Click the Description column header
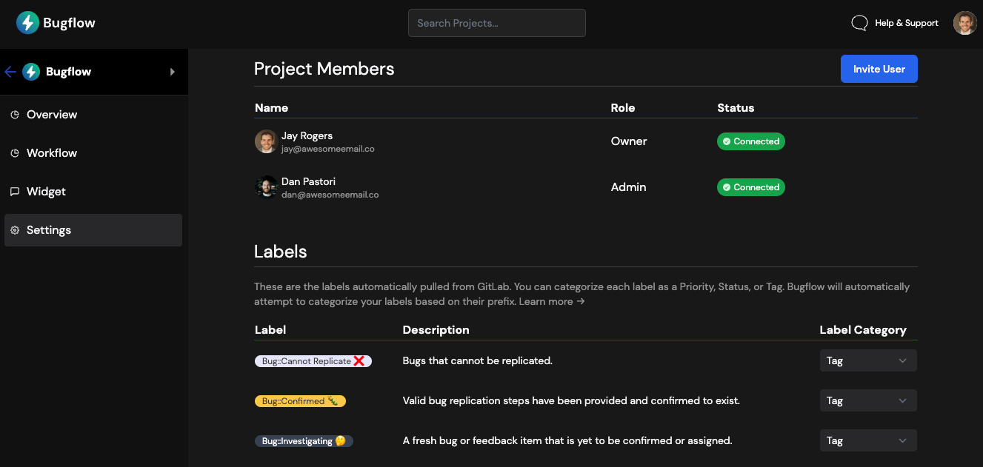The height and width of the screenshot is (467, 983). 436,330
